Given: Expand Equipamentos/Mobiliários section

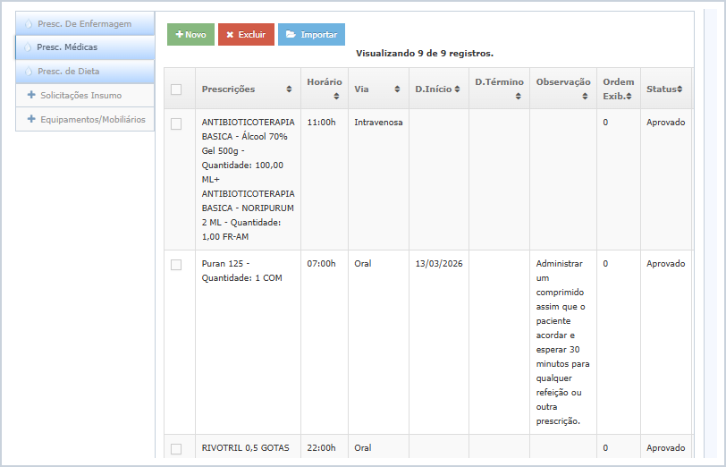Looking at the screenshot, I should (85, 120).
